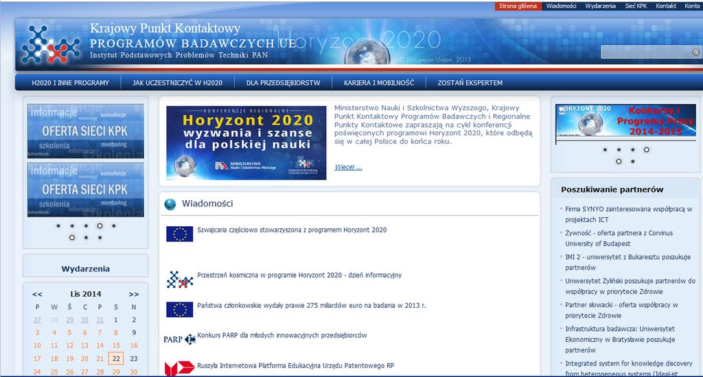Click the KPK molecule logo in header
The image size is (703, 377).
click(51, 44)
